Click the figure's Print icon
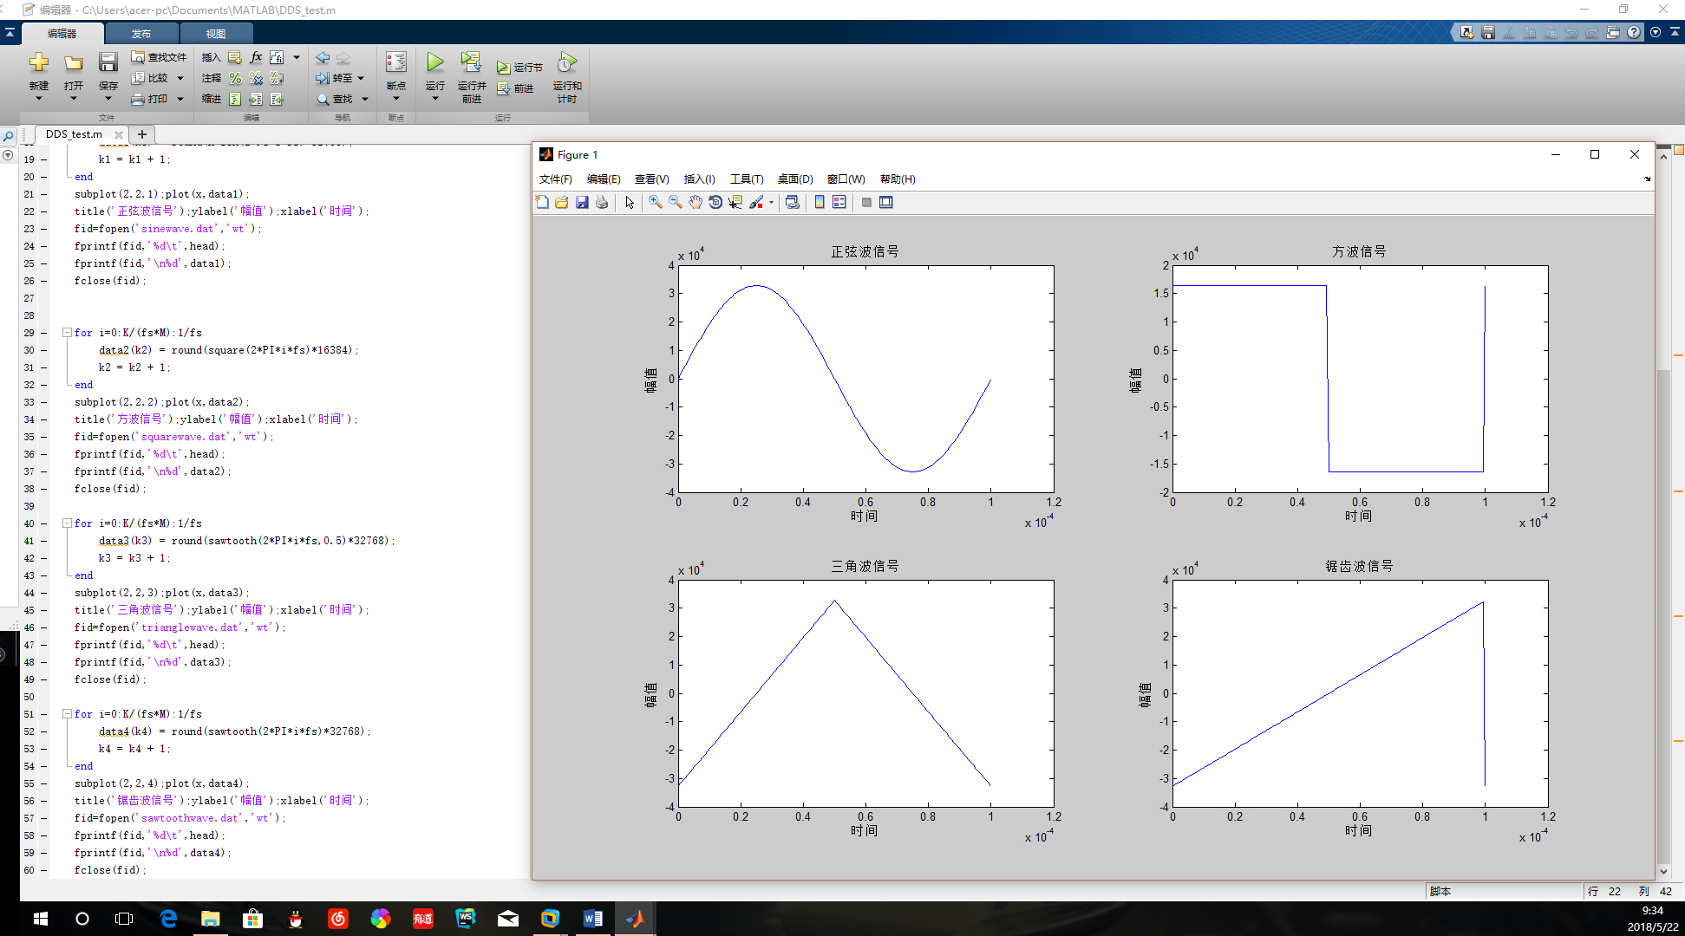 (602, 202)
